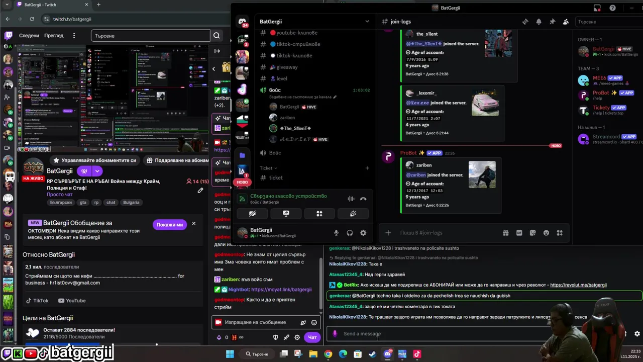Open YouTube link in Относно panel
The width and height of the screenshot is (643, 362).
(x=72, y=301)
